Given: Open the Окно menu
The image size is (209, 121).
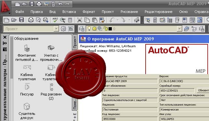Looking at the screenshot, I should 183,12.
